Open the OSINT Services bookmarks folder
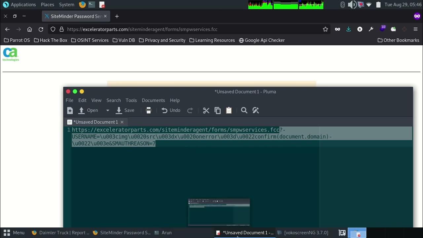 [90, 40]
